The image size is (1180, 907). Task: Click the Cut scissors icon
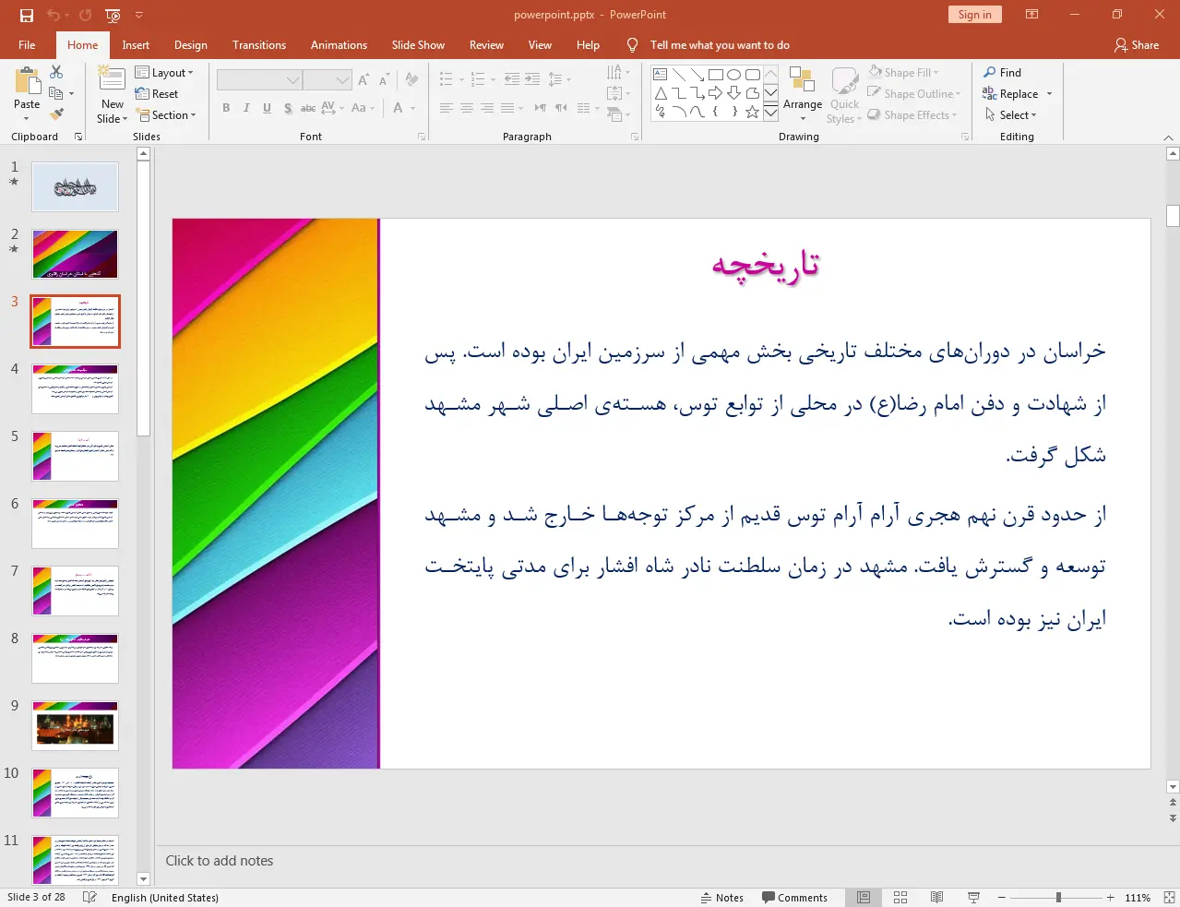(x=56, y=72)
